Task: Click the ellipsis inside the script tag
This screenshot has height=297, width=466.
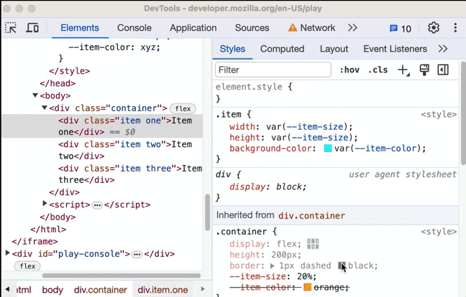Action: [x=97, y=205]
